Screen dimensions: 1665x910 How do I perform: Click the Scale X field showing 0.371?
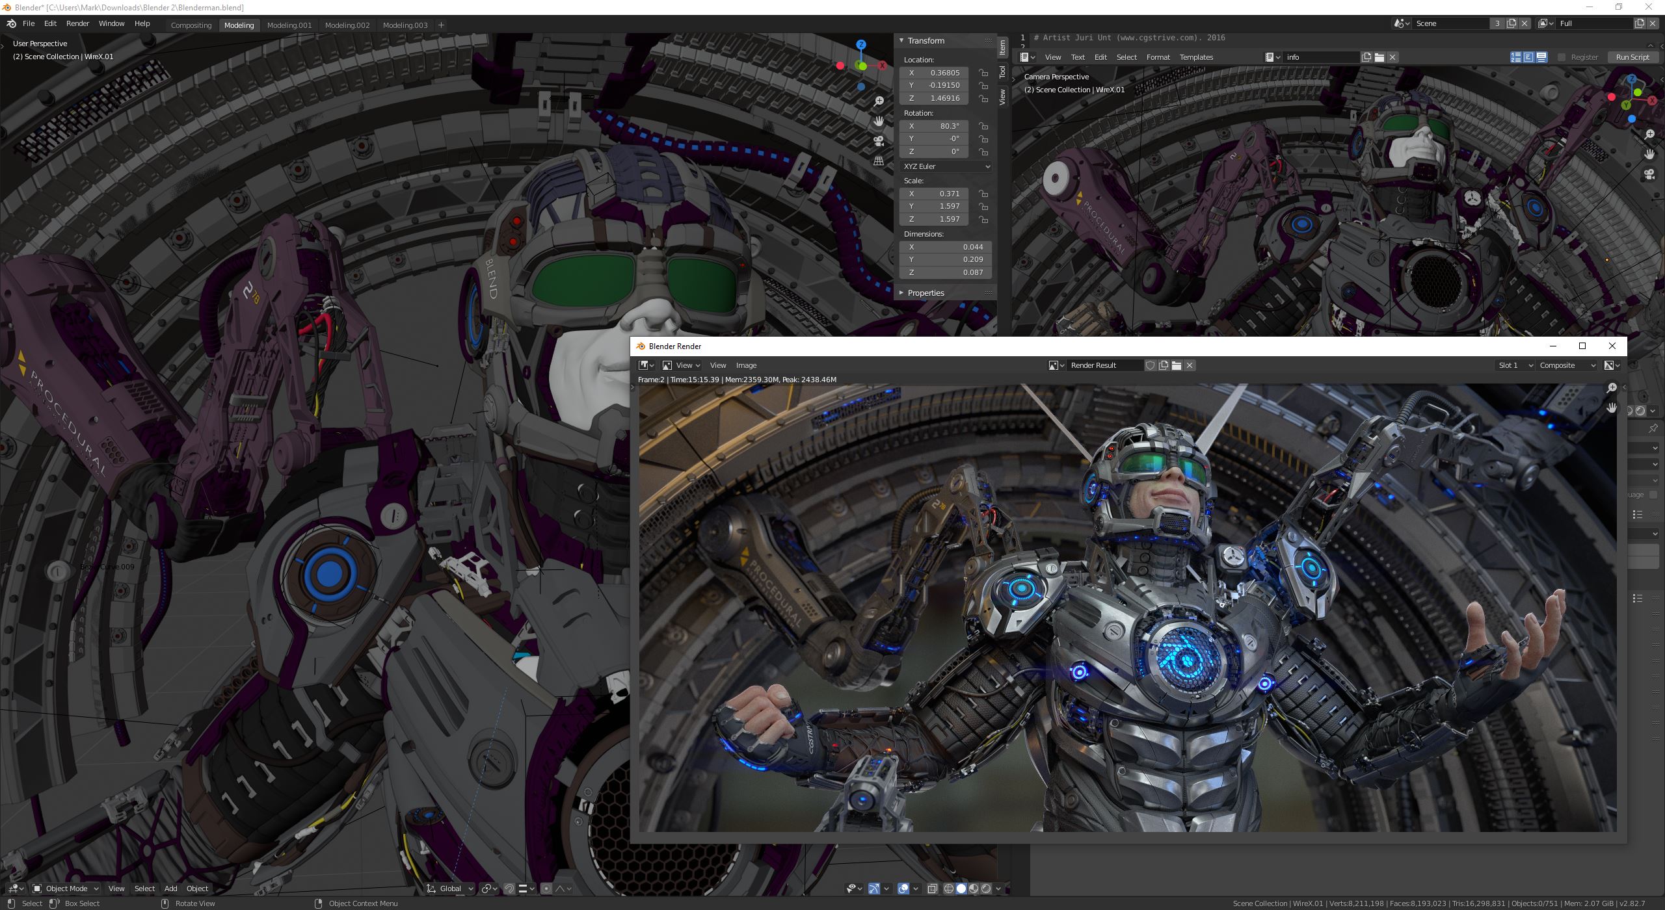(x=935, y=194)
